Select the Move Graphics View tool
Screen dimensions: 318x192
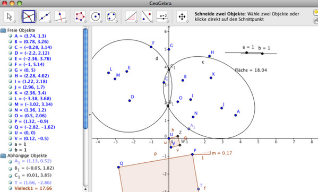tap(182, 16)
